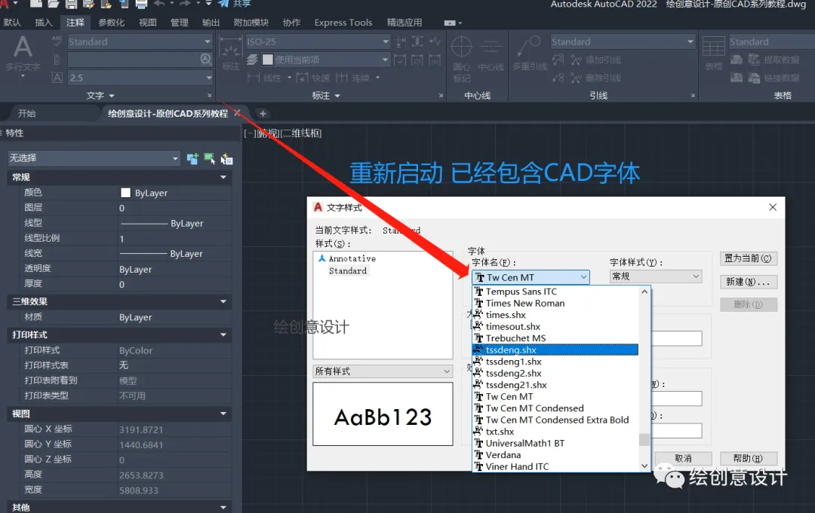Close the 绘创意设计 drawing tab
The width and height of the screenshot is (815, 513).
[x=237, y=113]
